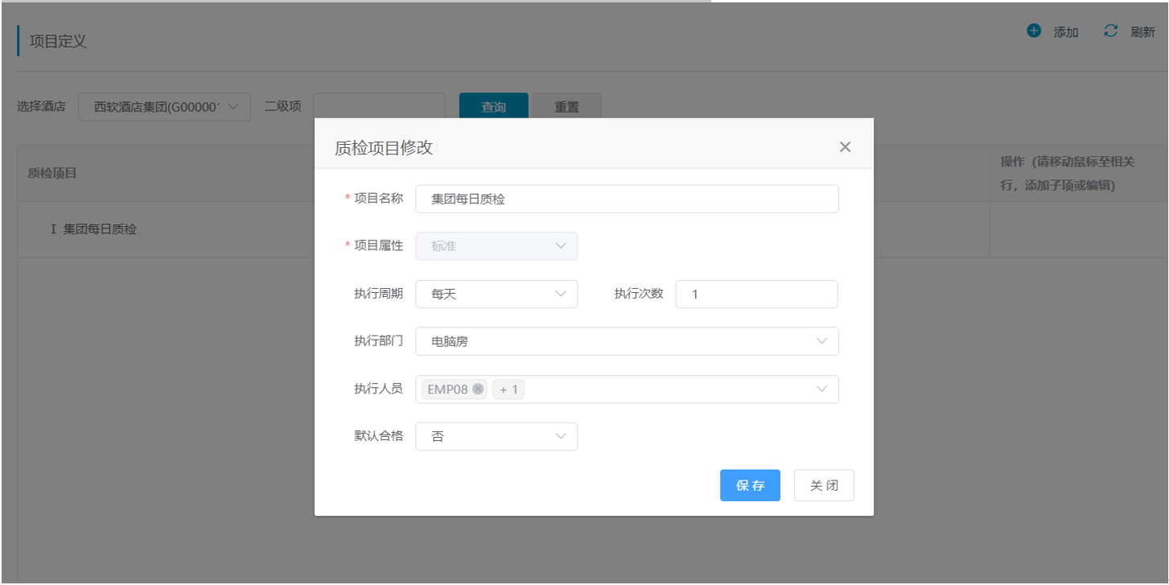Close the 质检项目修改 dialog with X
The height and width of the screenshot is (585, 1169).
point(845,146)
